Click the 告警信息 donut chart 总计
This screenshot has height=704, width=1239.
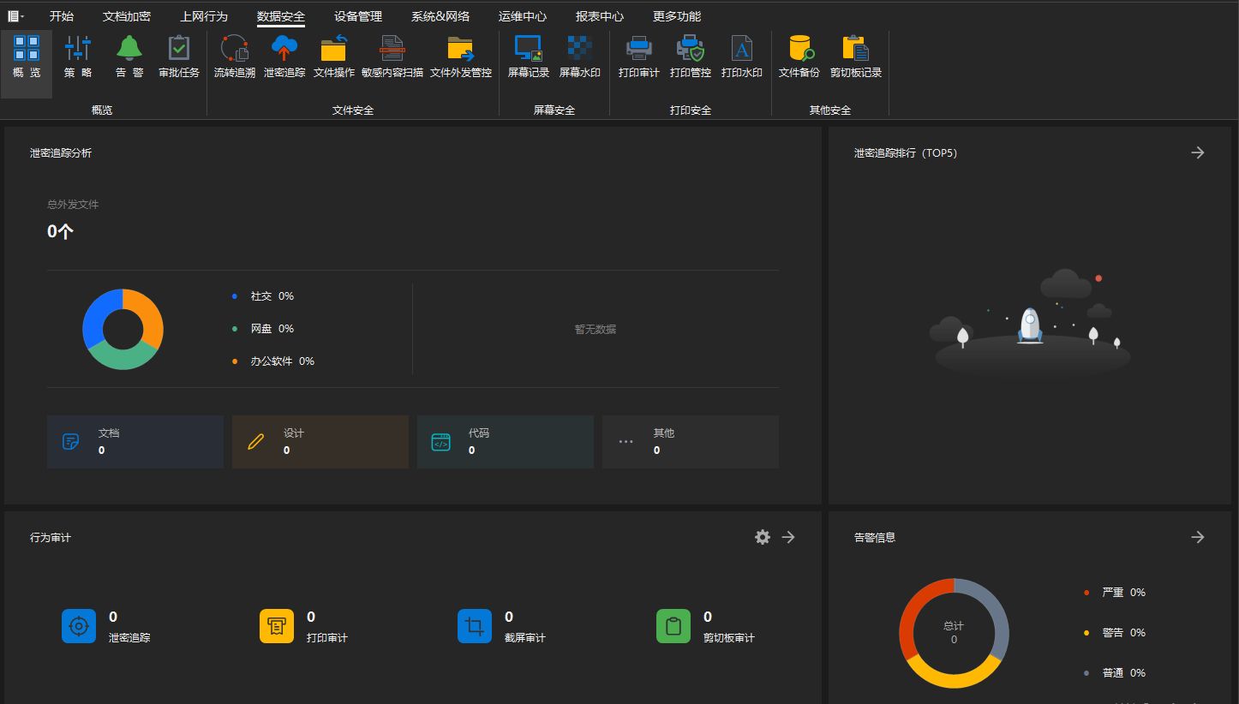click(954, 633)
